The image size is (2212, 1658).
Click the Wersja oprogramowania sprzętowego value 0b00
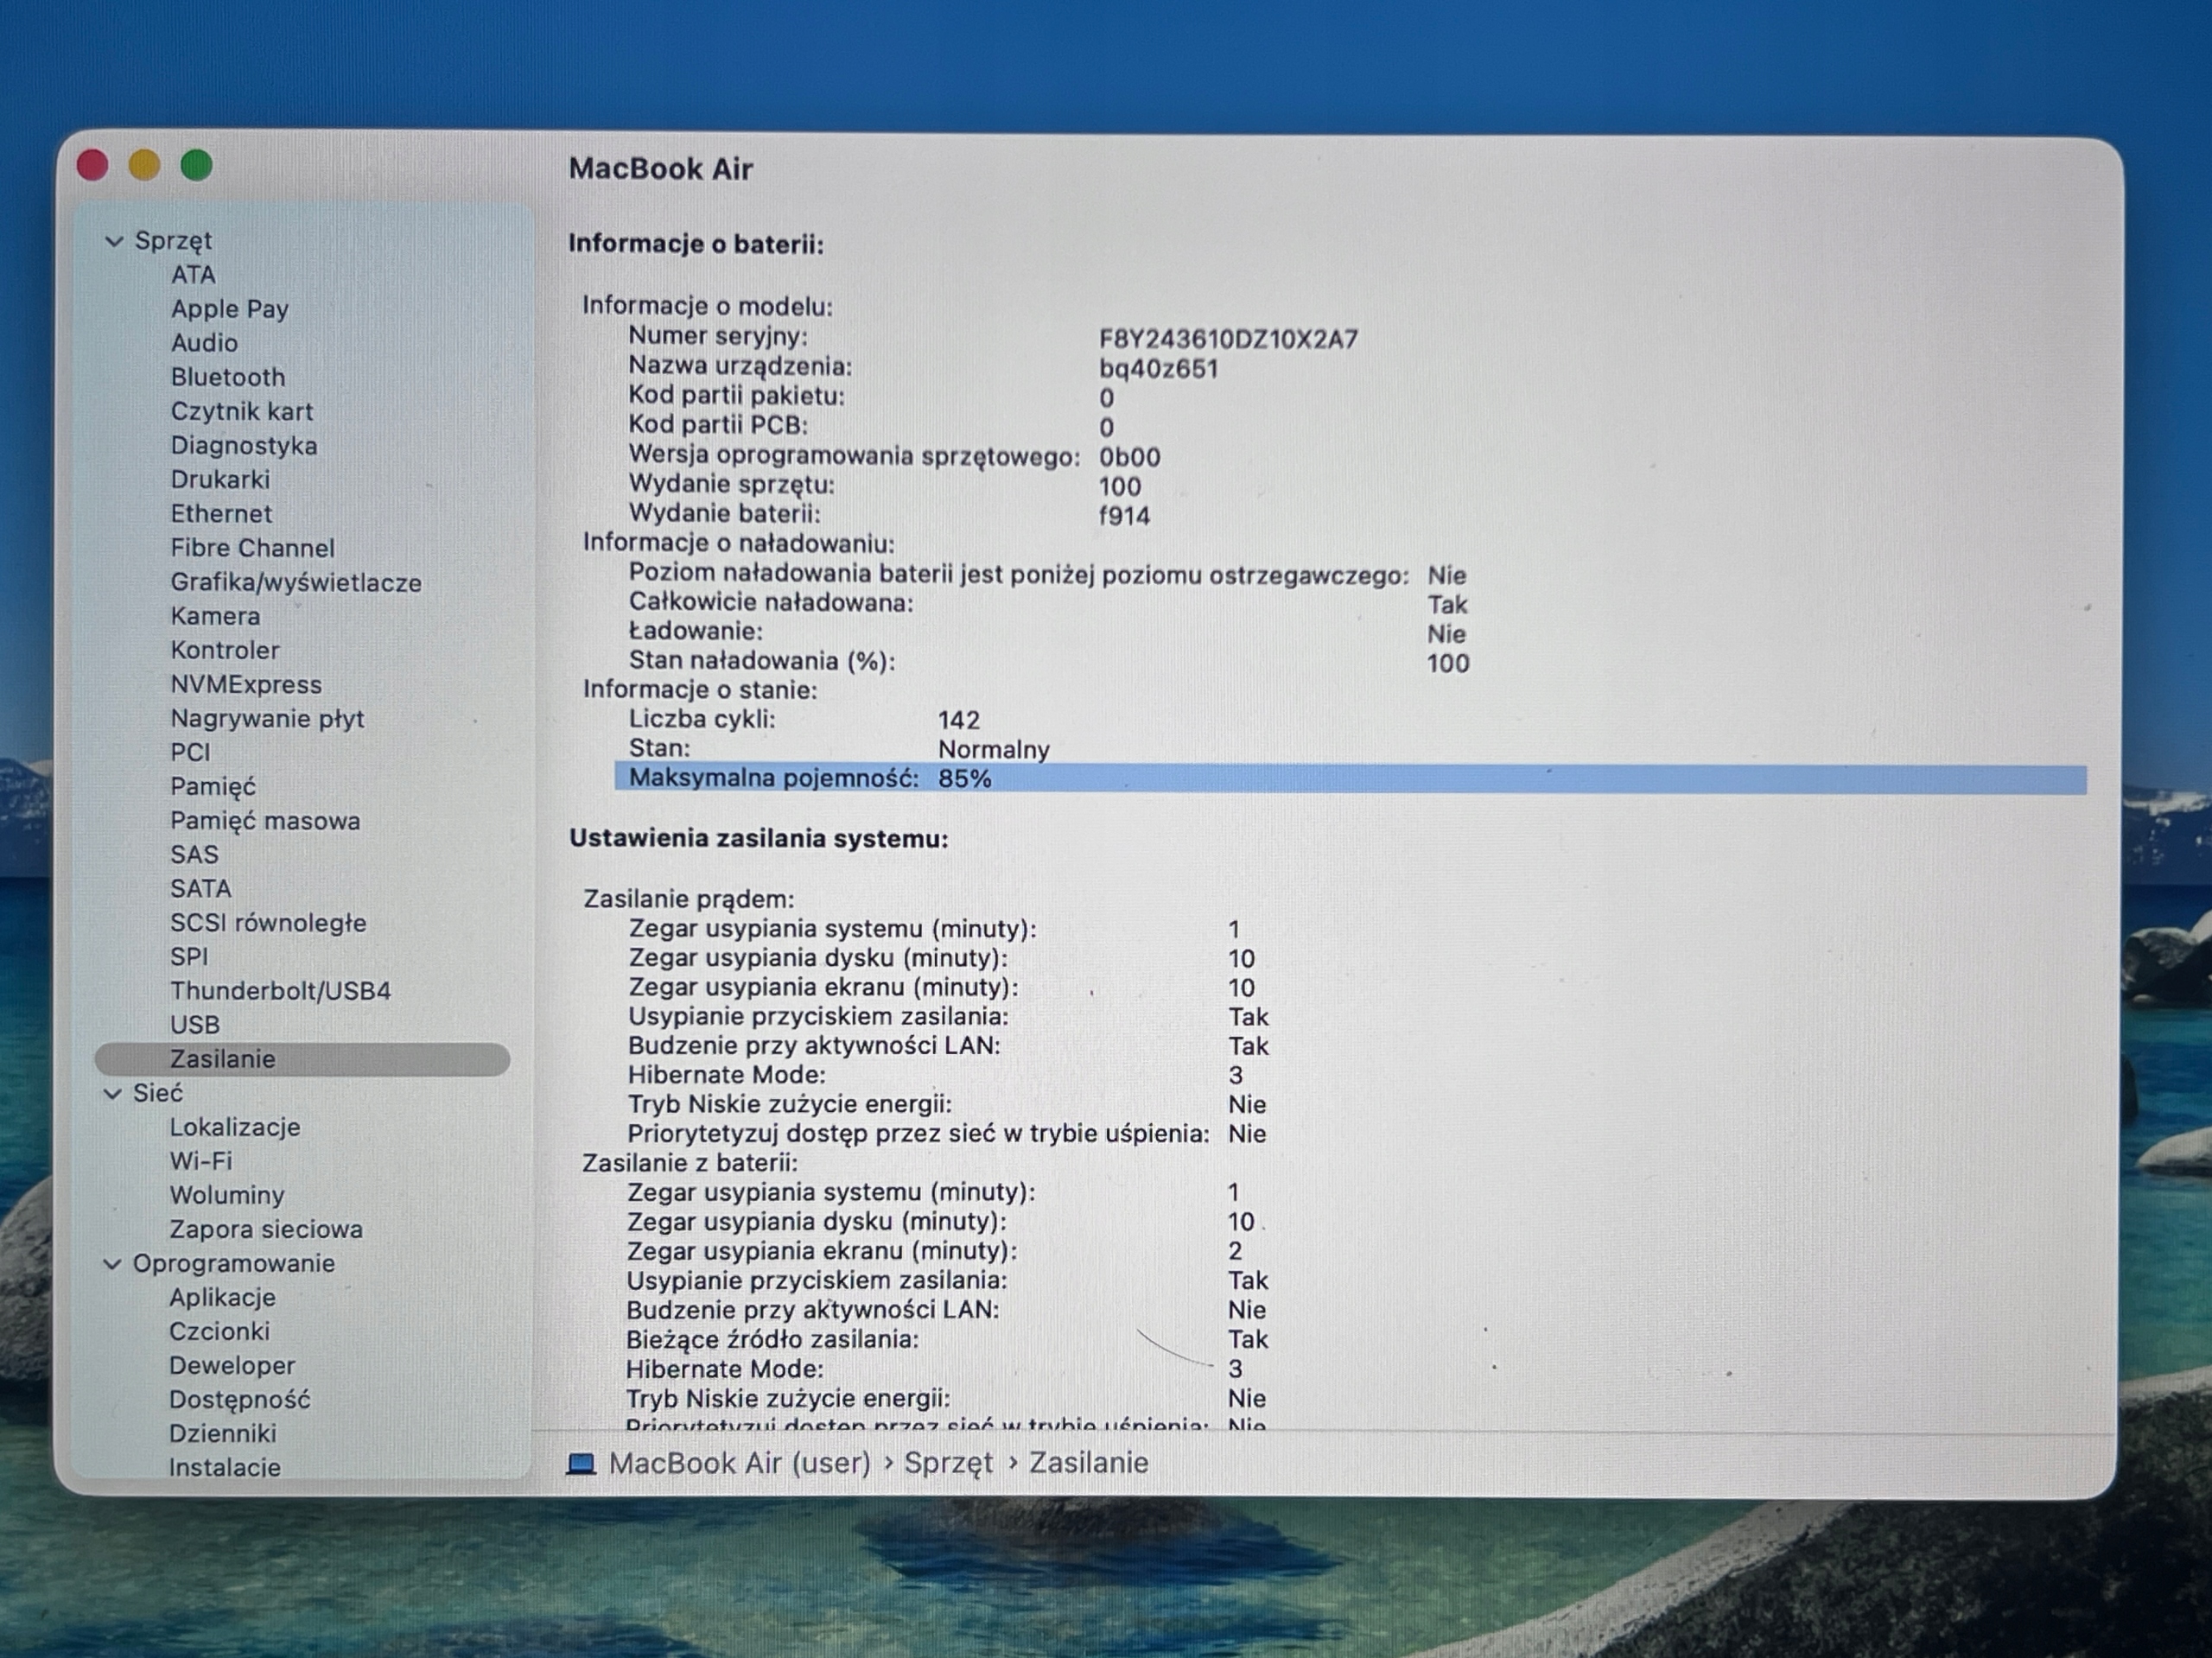coord(1130,457)
